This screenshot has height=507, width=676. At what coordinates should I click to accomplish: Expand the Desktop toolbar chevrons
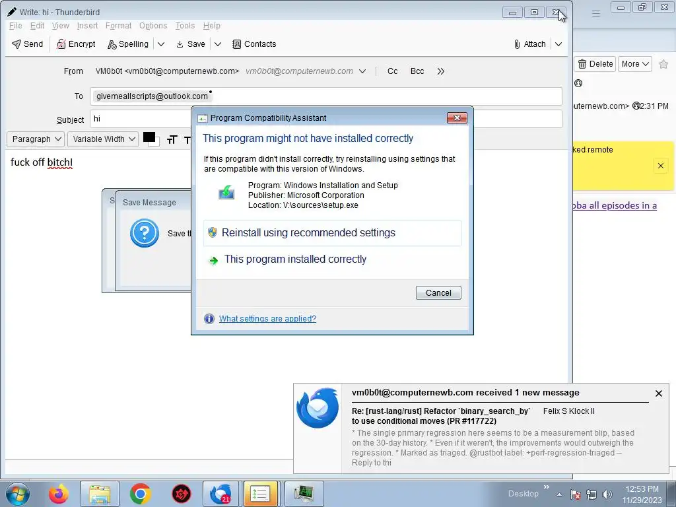click(x=547, y=487)
